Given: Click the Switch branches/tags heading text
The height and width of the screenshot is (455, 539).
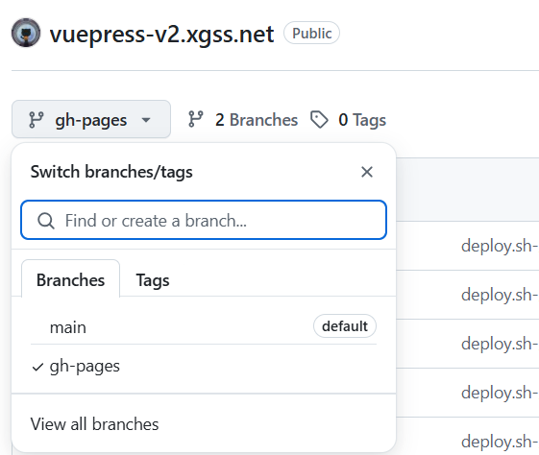Looking at the screenshot, I should (x=111, y=172).
